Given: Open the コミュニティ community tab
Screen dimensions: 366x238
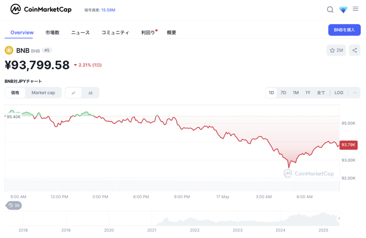Looking at the screenshot, I should (x=115, y=33).
